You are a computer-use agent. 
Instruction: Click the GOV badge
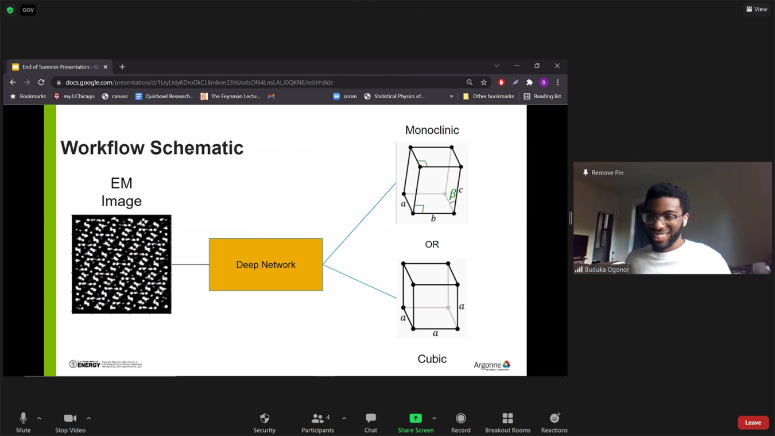(x=28, y=10)
